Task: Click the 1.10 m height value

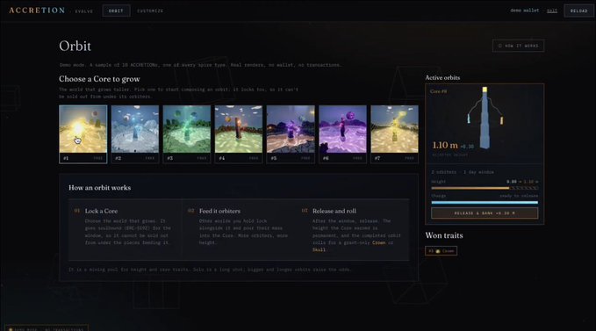Action: pos(445,145)
